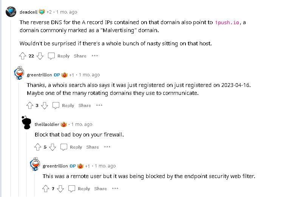Screen dimensions: 281x197
Task: Reply to deadcell's comment
Action: [x=59, y=56]
